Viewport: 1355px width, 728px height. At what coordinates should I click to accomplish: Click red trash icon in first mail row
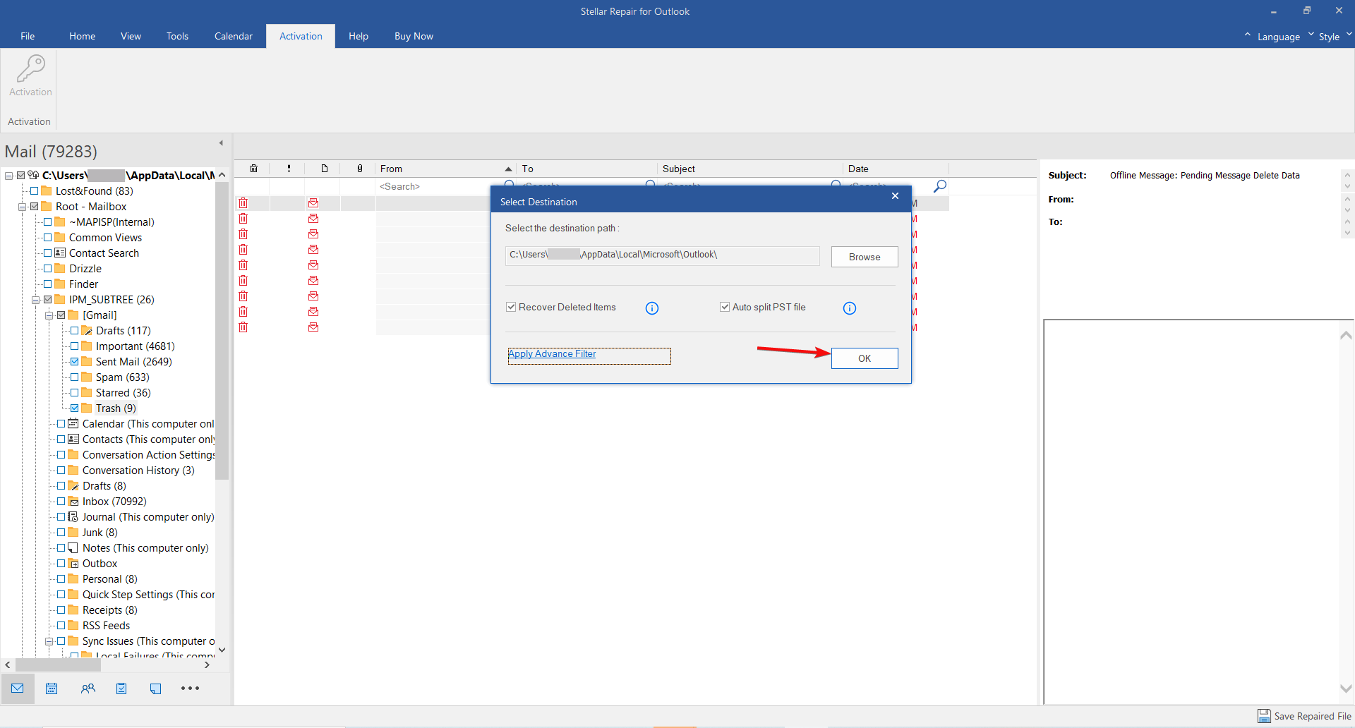tap(243, 203)
